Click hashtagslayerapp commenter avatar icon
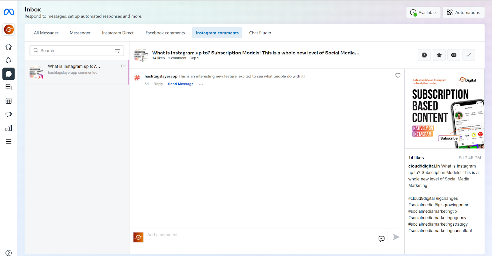Viewport: 492px width, 256px height. pos(137,78)
